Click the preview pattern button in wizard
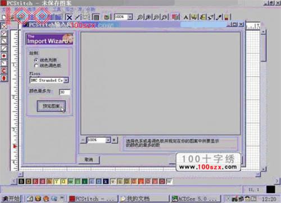 click(51, 106)
